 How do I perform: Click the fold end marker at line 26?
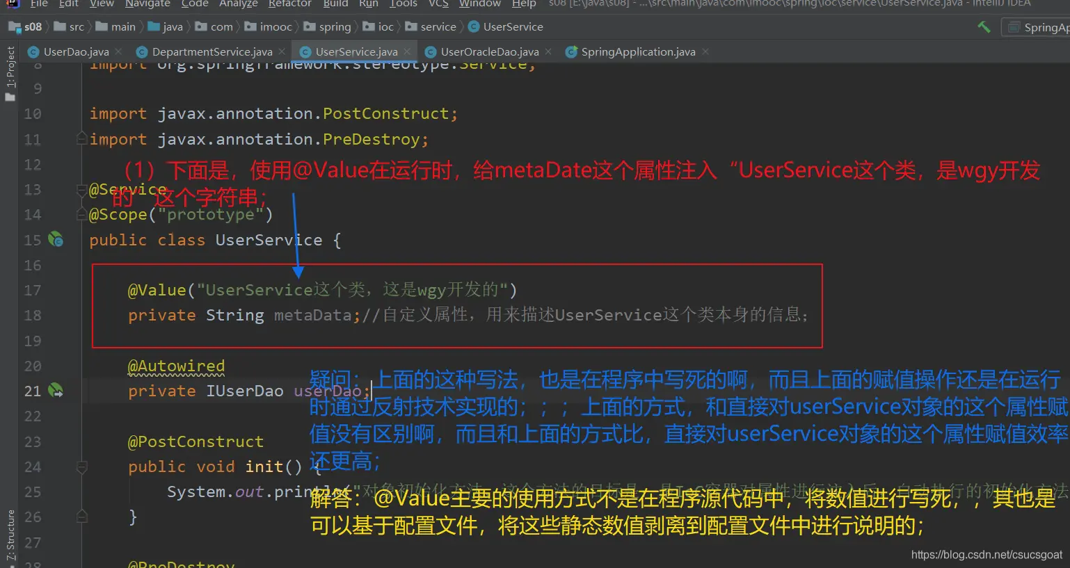[81, 517]
